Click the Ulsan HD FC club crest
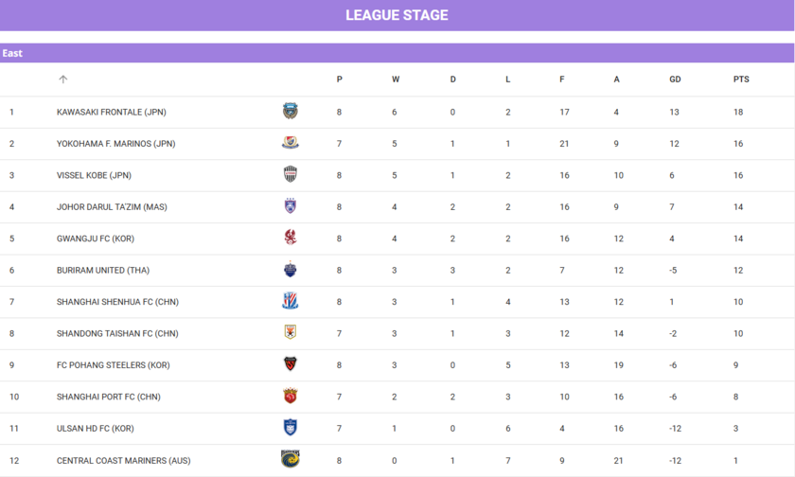The image size is (795, 477). tap(291, 428)
